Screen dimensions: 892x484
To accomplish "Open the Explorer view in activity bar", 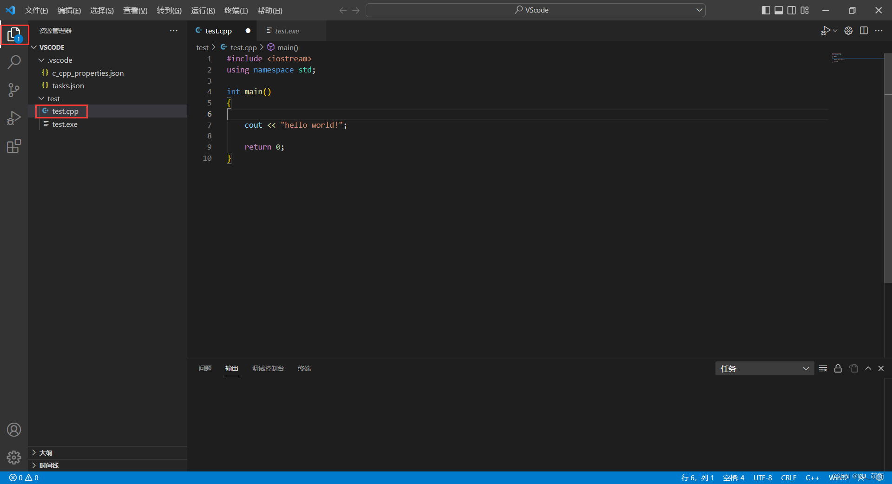I will point(14,34).
